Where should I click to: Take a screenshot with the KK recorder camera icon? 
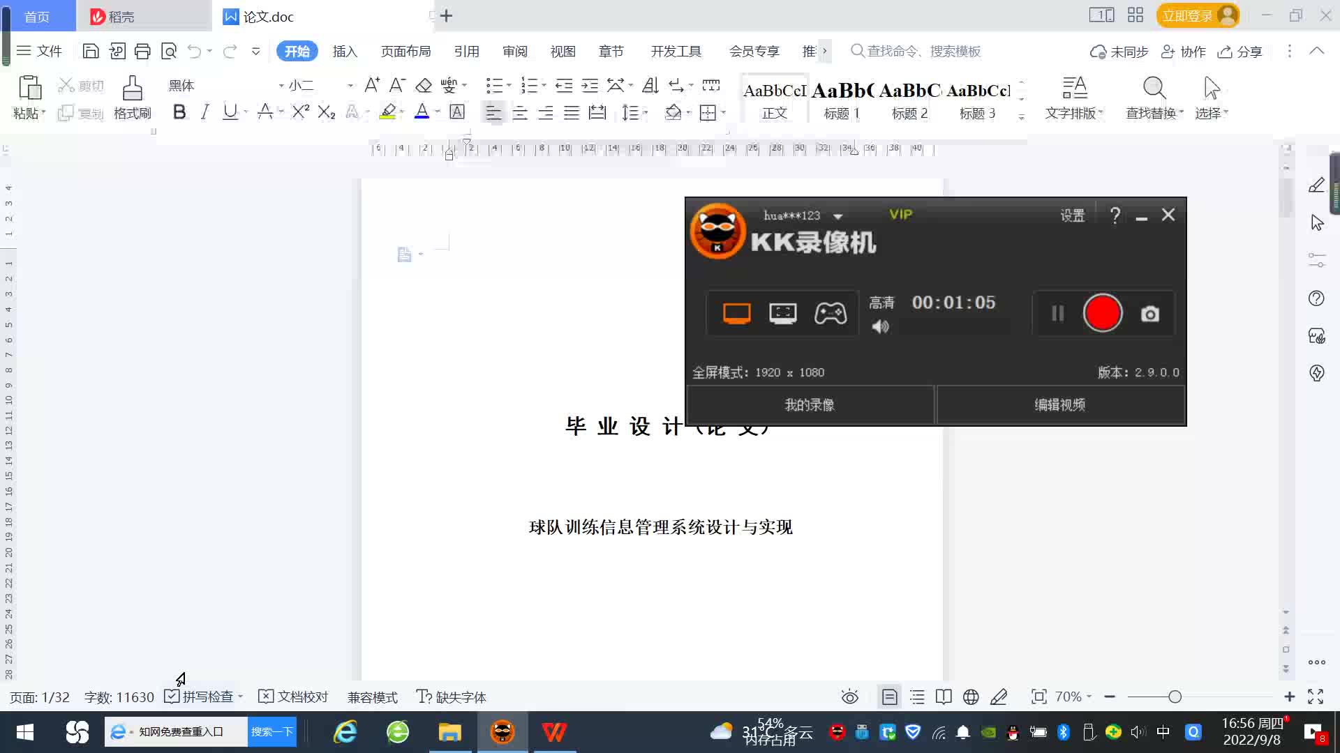click(x=1149, y=314)
